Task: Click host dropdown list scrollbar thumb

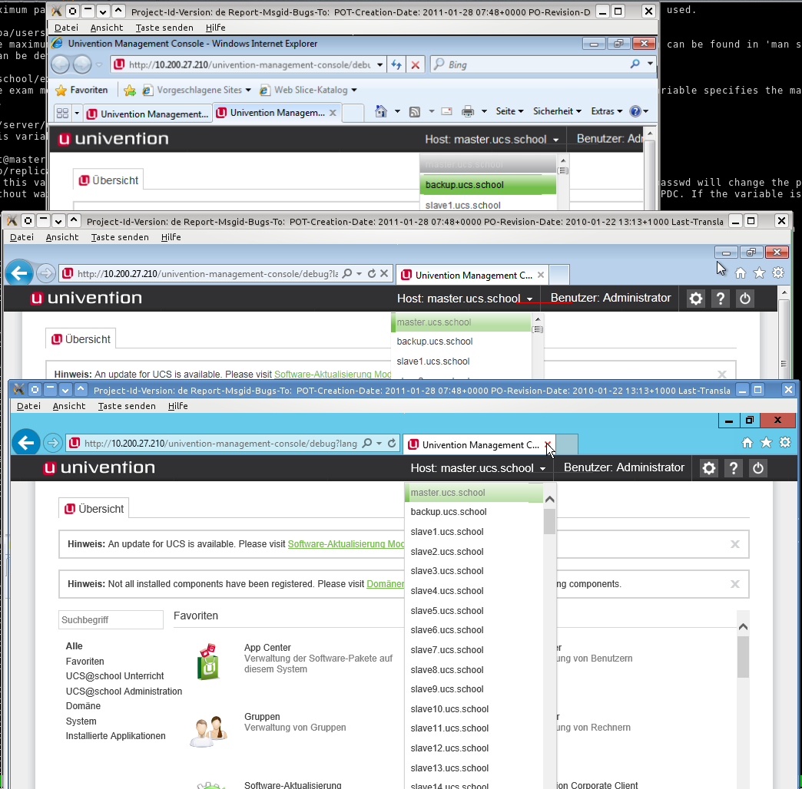Action: (549, 521)
